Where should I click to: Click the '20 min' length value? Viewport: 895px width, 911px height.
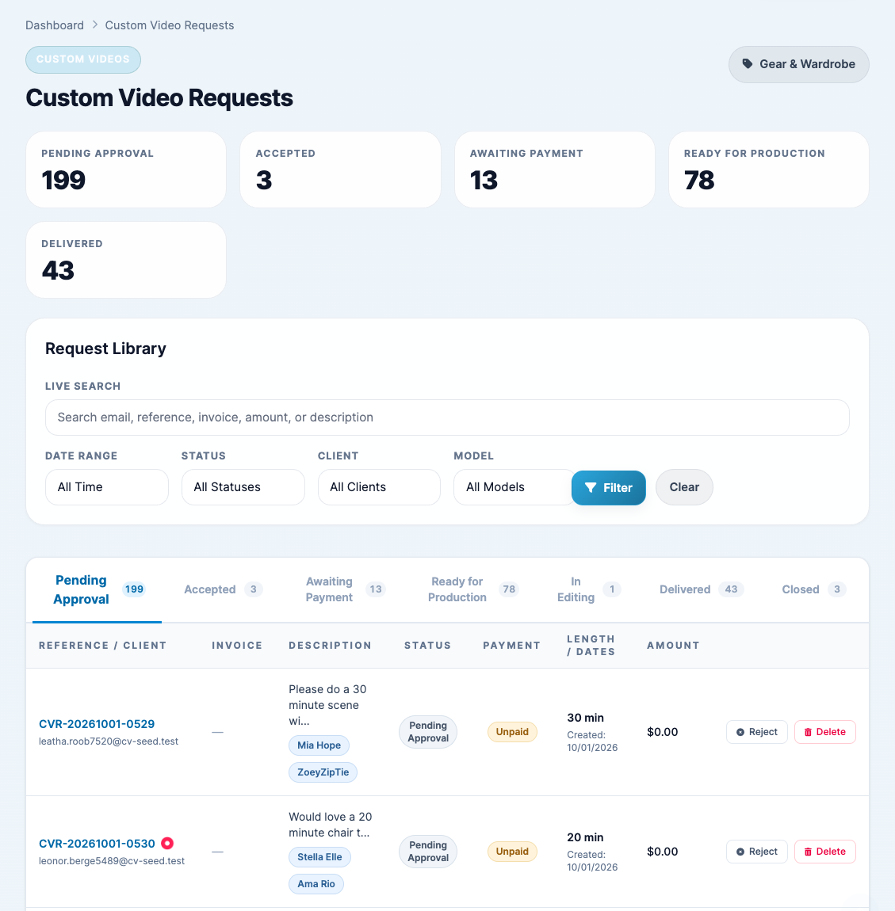(585, 837)
